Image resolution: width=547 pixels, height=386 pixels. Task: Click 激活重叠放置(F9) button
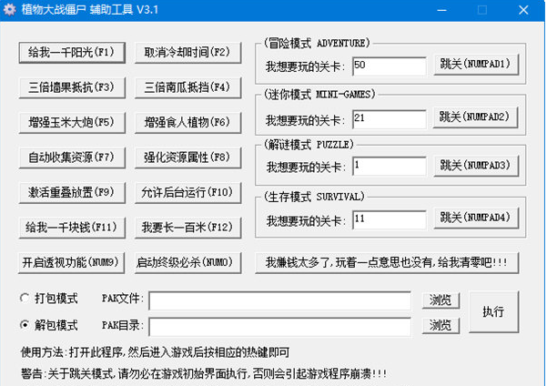point(72,193)
